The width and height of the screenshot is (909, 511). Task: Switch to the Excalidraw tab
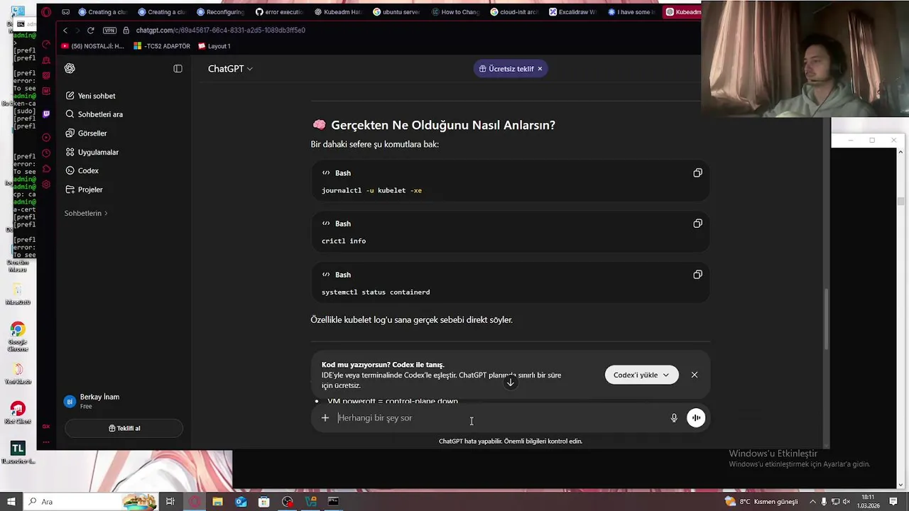click(574, 12)
